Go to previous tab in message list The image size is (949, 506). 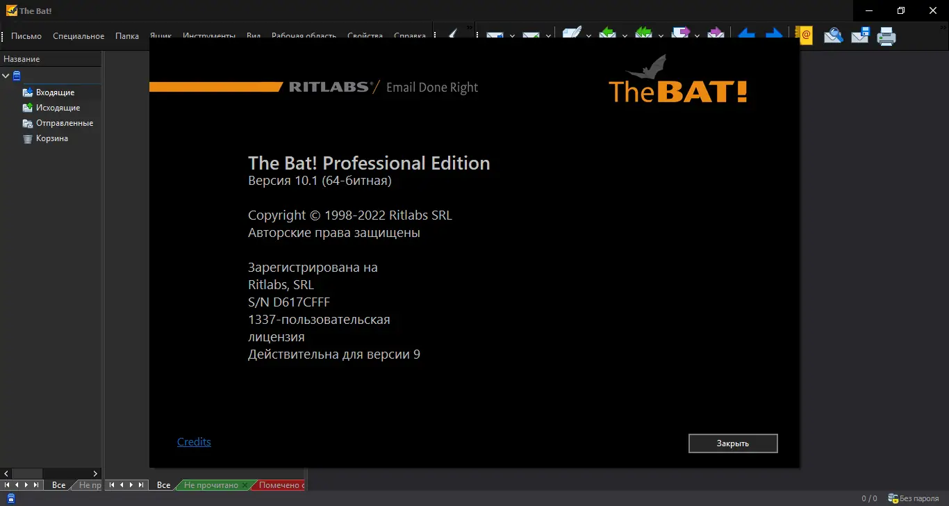tap(121, 484)
